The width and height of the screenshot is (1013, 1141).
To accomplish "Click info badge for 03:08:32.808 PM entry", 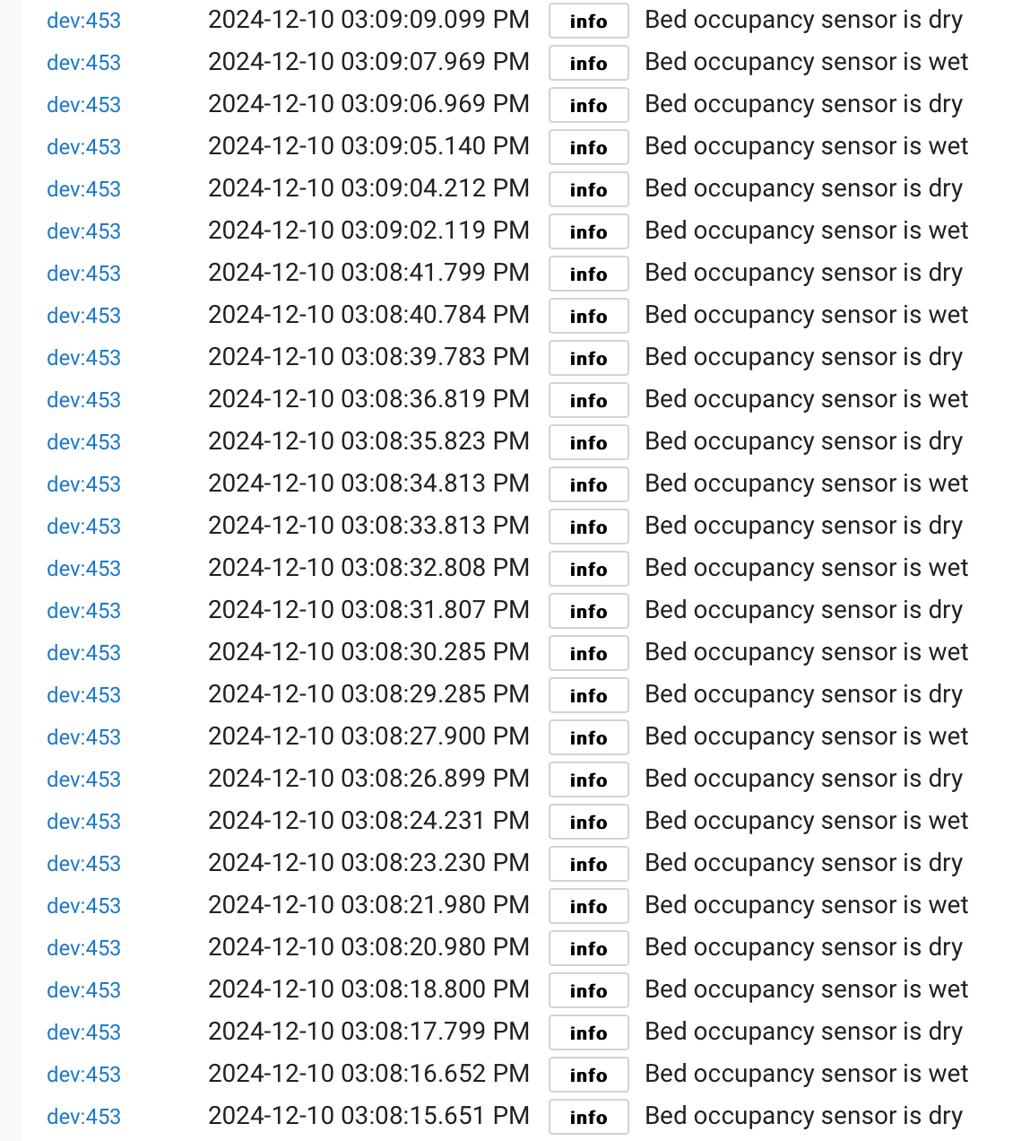I will pos(588,570).
